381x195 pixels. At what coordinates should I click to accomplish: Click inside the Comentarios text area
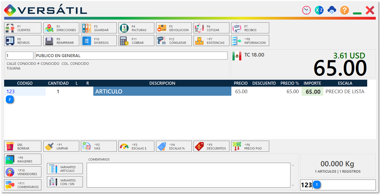188,175
